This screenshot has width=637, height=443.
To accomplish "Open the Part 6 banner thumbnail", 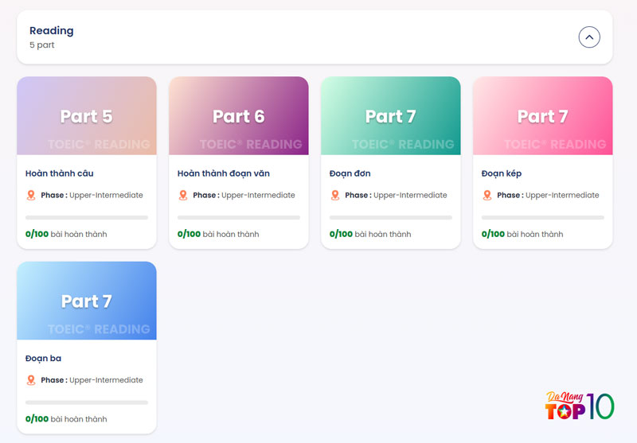I will tap(238, 115).
